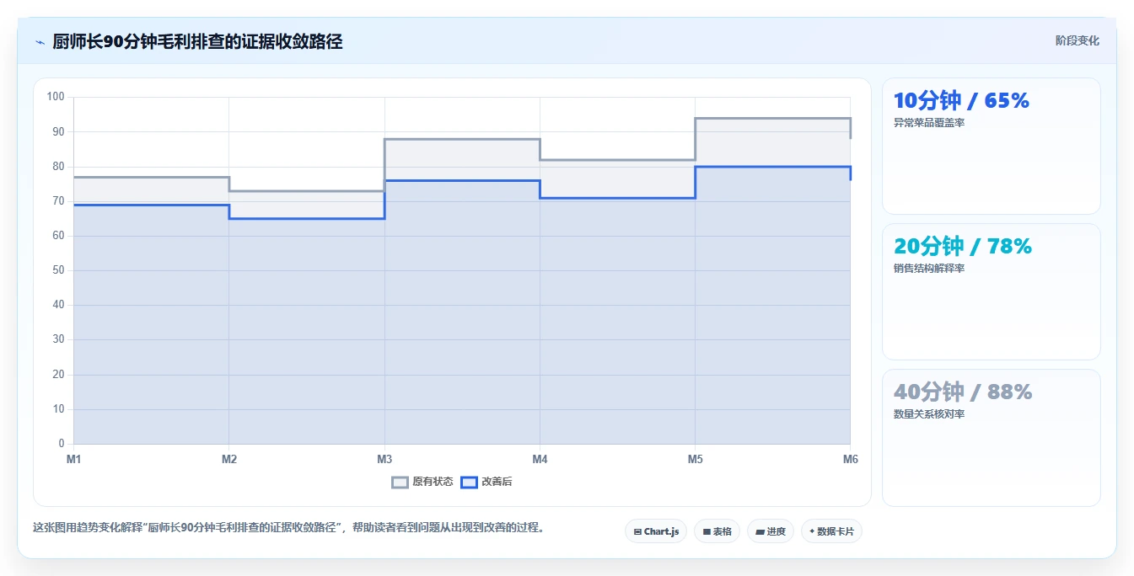The height and width of the screenshot is (576, 1134).
Task: Click the 100 y-axis value
Action: coord(56,97)
